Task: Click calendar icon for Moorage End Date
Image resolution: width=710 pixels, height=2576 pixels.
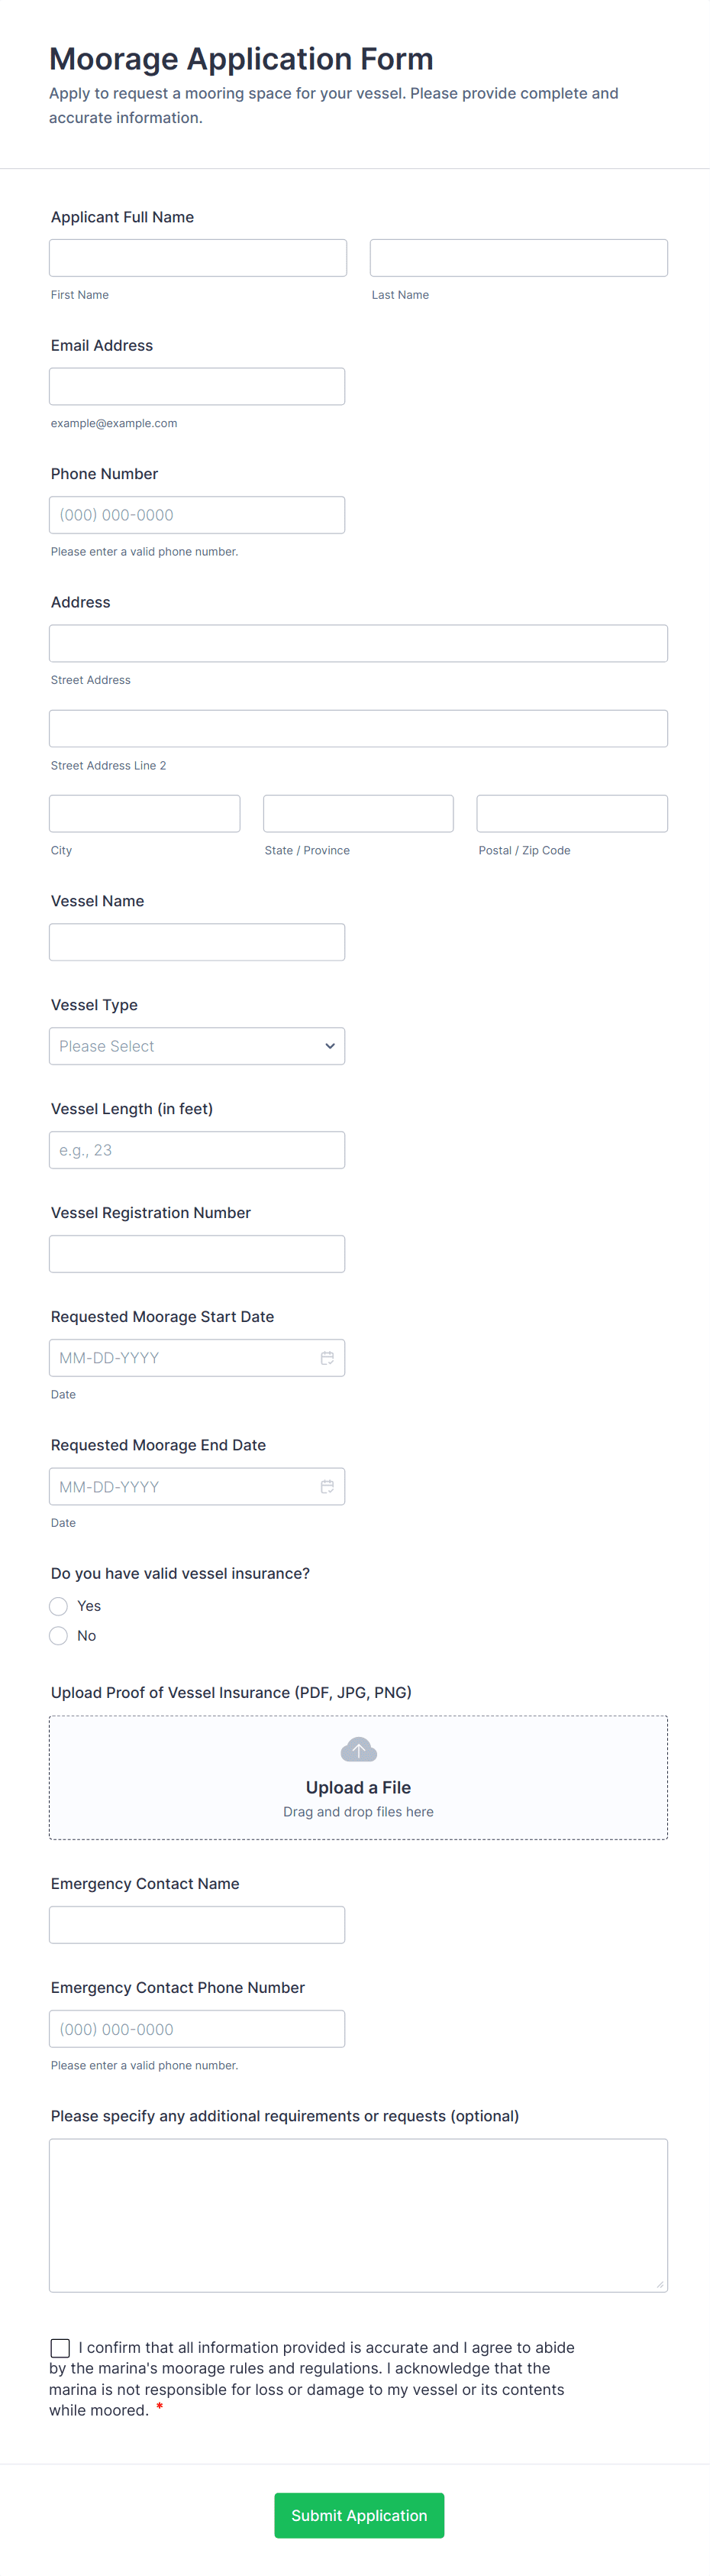Action: pos(327,1487)
